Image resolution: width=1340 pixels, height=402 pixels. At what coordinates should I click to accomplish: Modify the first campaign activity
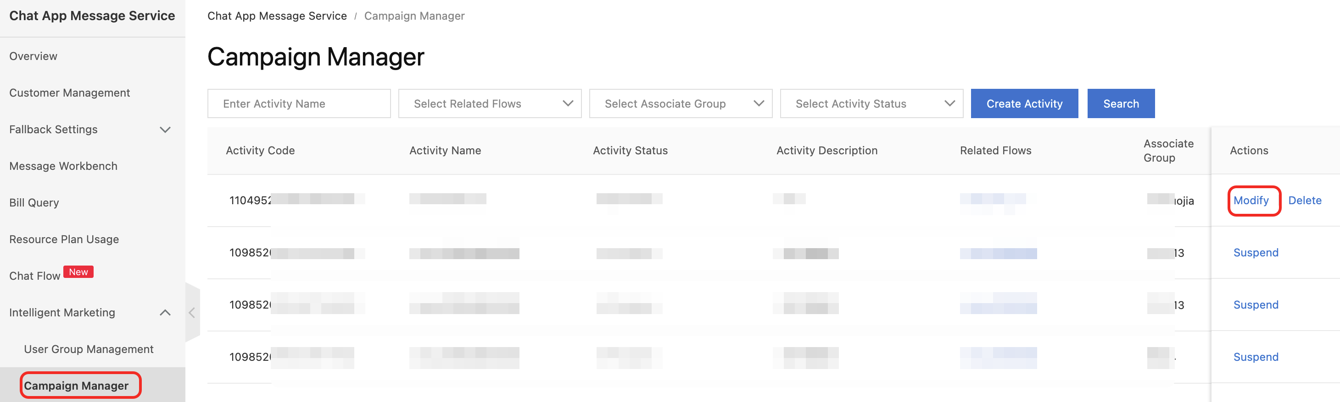click(1251, 201)
